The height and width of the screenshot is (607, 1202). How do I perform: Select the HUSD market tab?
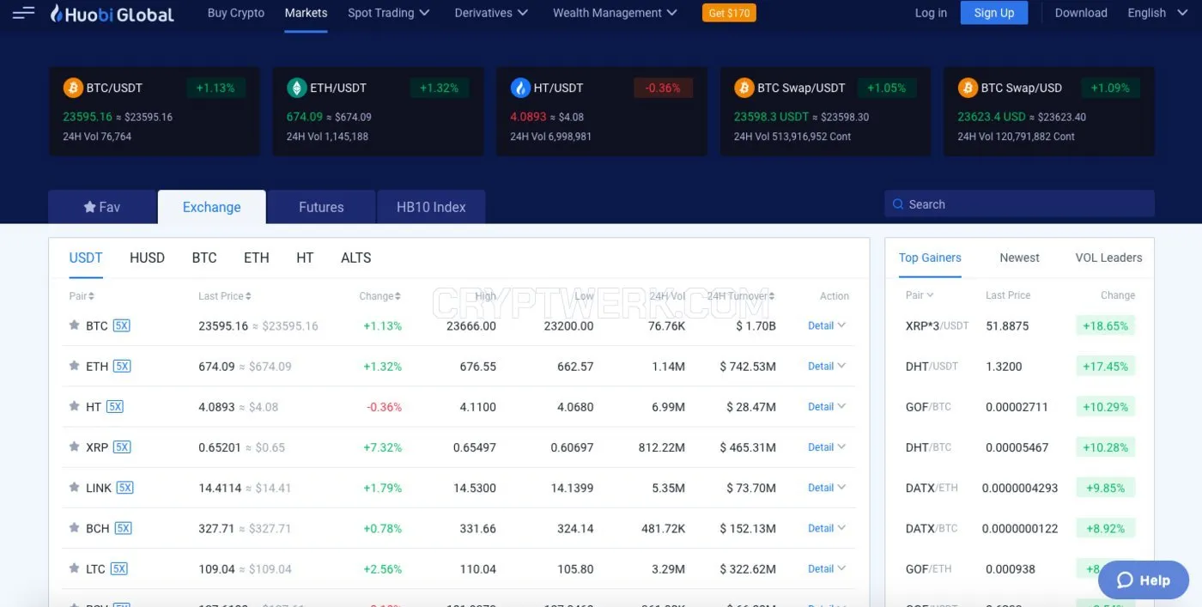147,258
